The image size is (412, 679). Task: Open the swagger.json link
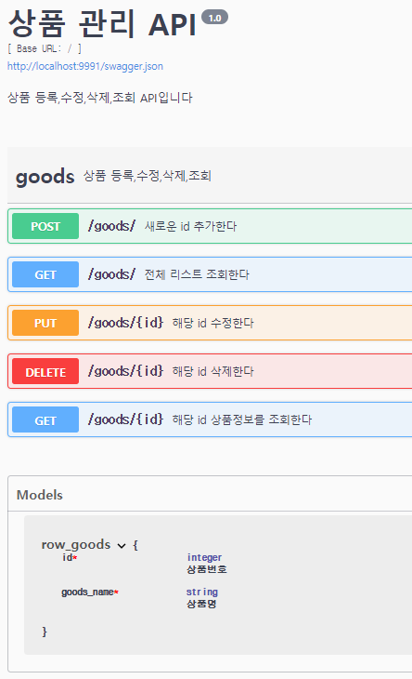point(85,66)
